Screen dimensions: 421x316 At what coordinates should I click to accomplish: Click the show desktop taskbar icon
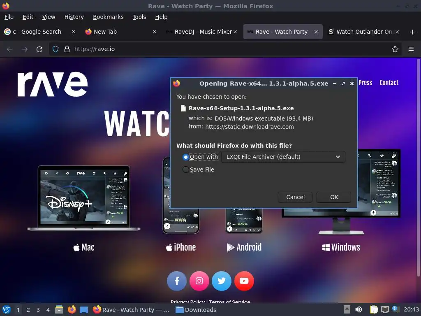(84, 310)
